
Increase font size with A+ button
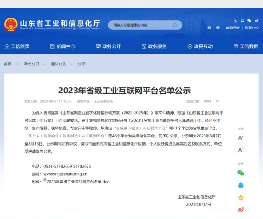click(x=241, y=138)
